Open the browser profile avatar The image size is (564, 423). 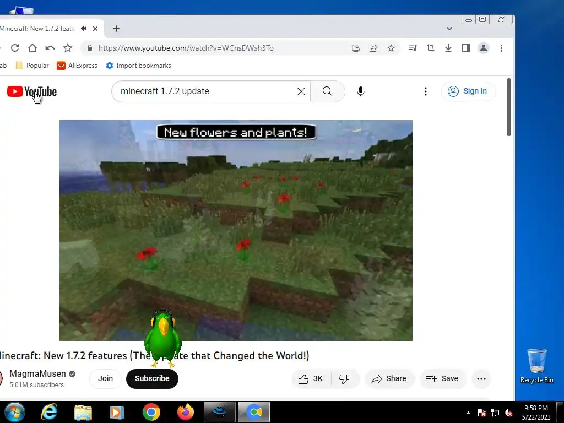coord(484,48)
